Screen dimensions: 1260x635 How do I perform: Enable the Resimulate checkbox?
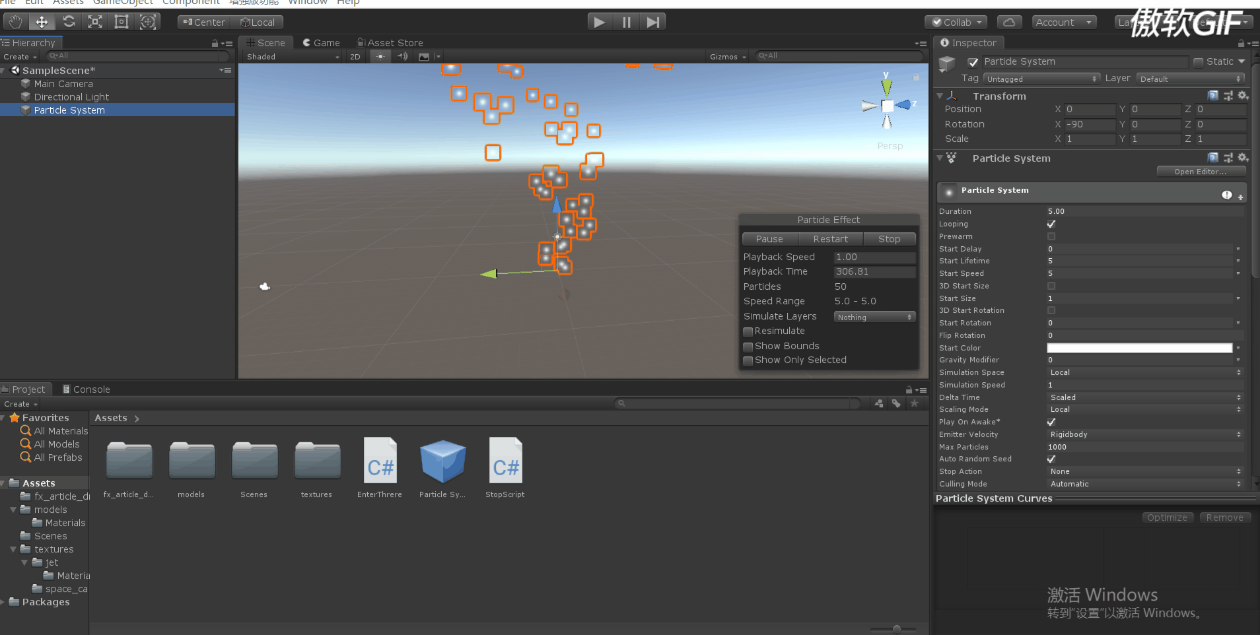748,331
